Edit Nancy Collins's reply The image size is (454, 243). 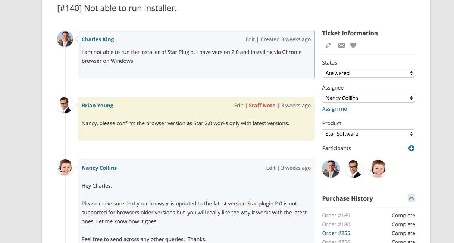(270, 168)
